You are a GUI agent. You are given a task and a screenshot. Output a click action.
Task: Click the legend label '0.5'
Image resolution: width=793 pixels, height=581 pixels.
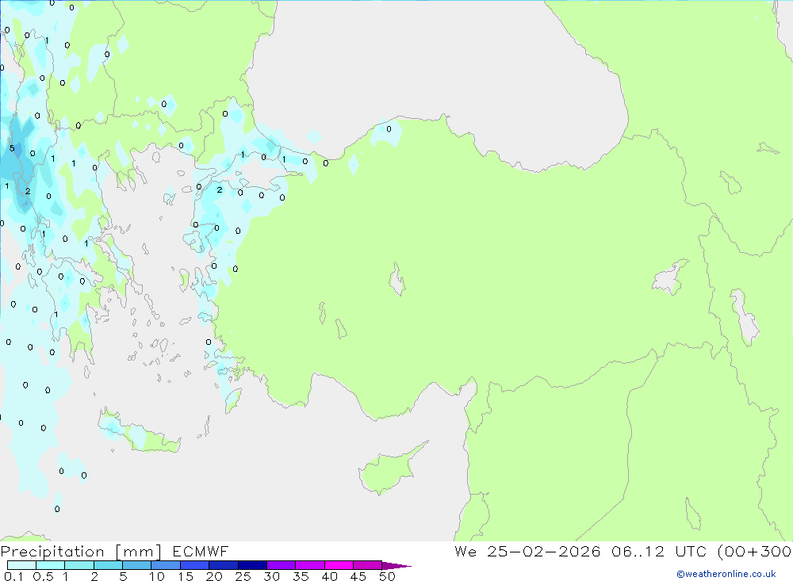click(43, 576)
